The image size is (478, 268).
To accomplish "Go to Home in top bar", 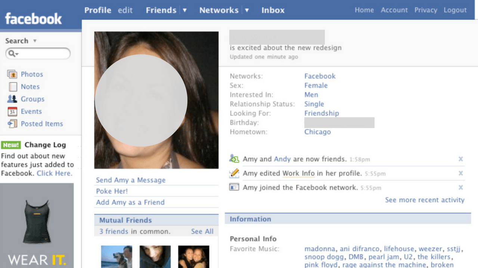I will click(364, 10).
